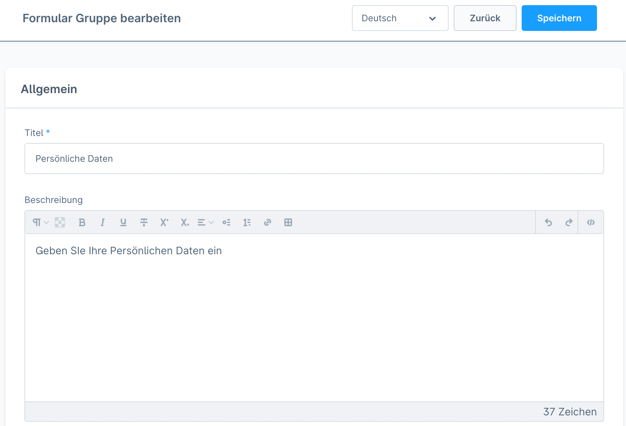Open the paragraph format menu
Screen dimensions: 626x426
[x=41, y=222]
